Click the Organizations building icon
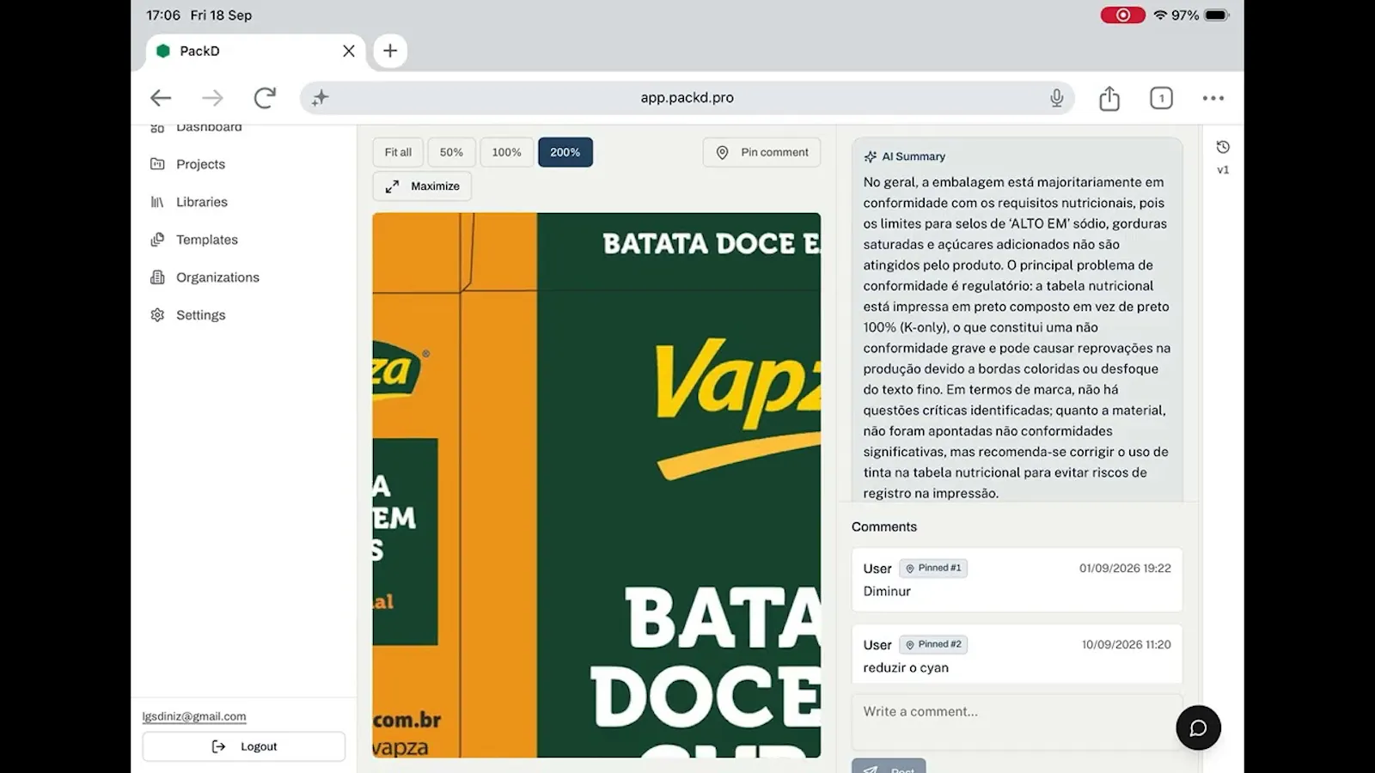Image resolution: width=1375 pixels, height=773 pixels. coord(157,277)
